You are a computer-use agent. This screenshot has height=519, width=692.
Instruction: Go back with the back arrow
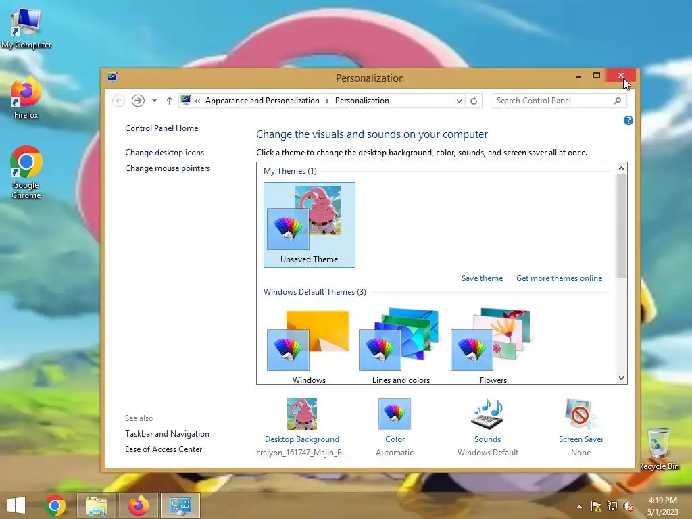(118, 101)
